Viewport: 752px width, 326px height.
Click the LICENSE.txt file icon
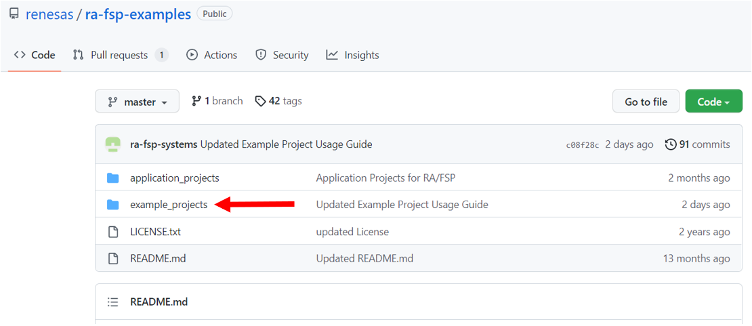[113, 232]
